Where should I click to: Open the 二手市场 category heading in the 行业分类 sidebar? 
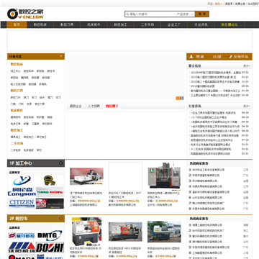(x=17, y=143)
